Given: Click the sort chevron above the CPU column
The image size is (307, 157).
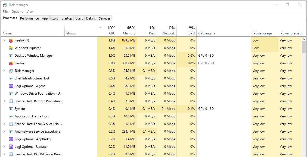Looking at the screenshot, I should click(101, 27).
